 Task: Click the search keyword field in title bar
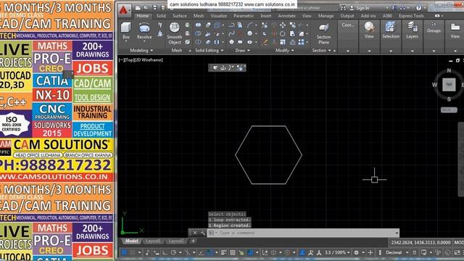(x=307, y=8)
